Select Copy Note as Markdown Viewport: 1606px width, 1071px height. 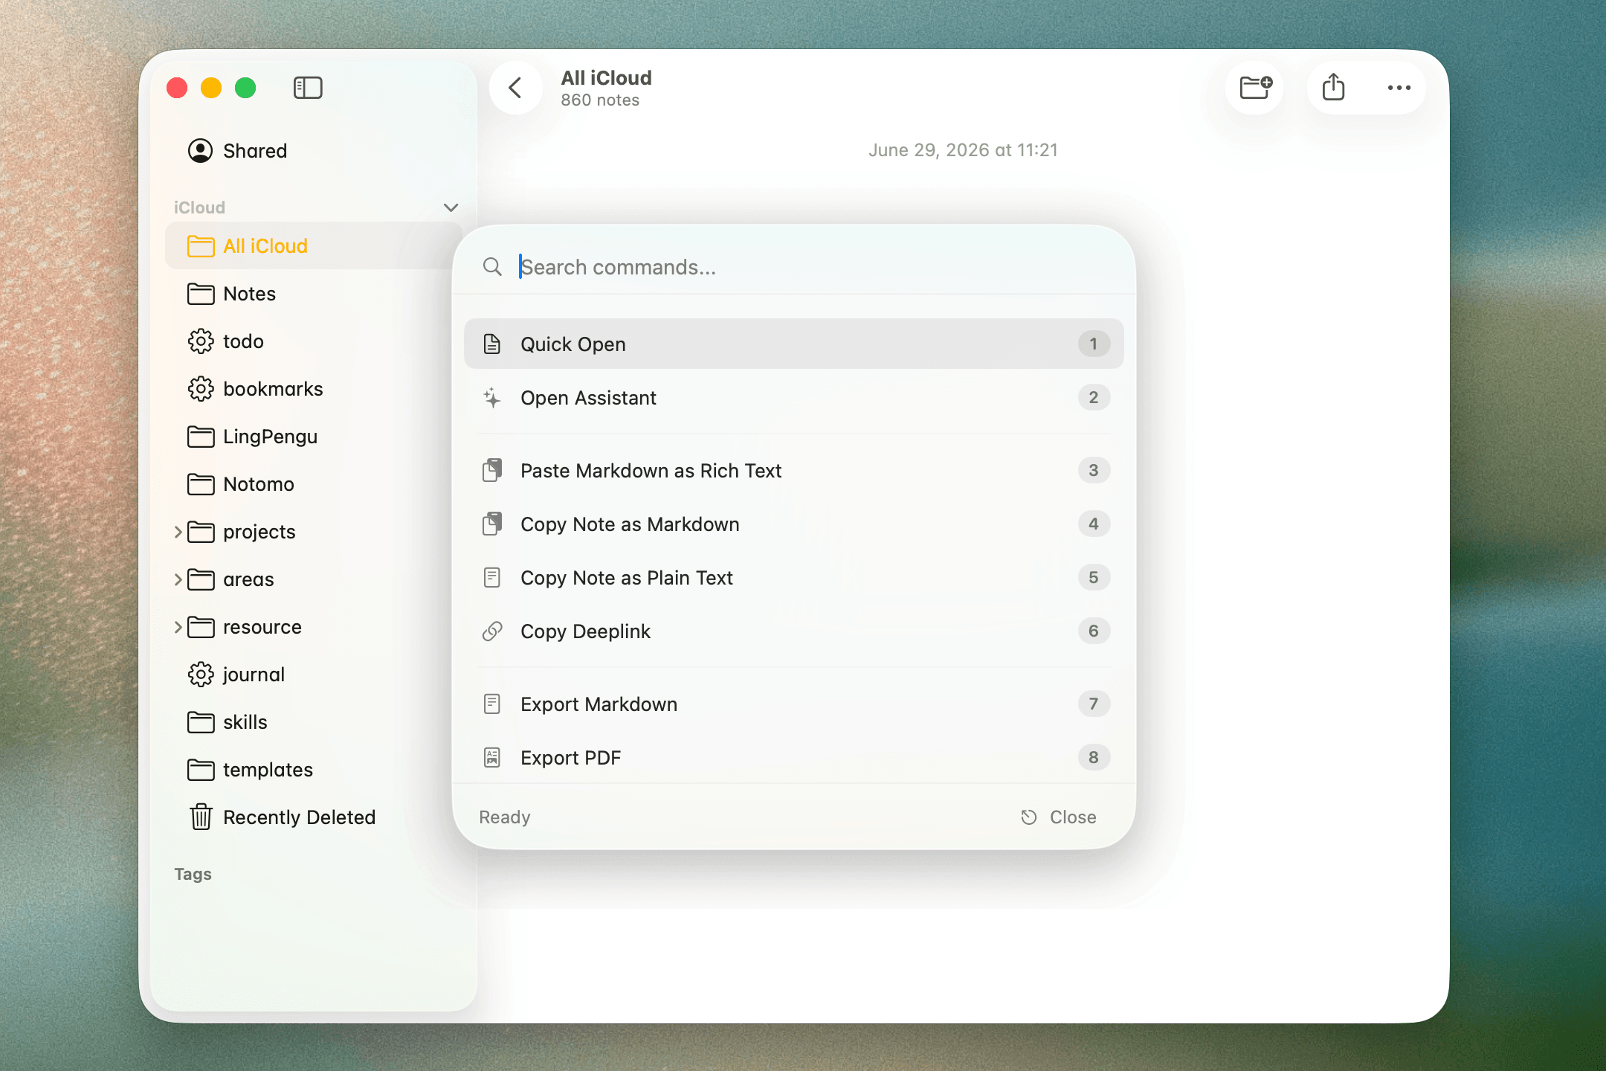click(x=793, y=524)
